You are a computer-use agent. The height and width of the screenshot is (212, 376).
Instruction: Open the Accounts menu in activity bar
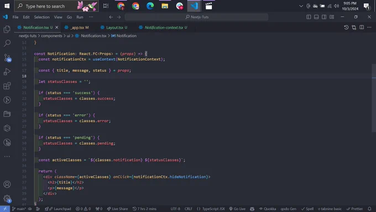click(x=7, y=184)
